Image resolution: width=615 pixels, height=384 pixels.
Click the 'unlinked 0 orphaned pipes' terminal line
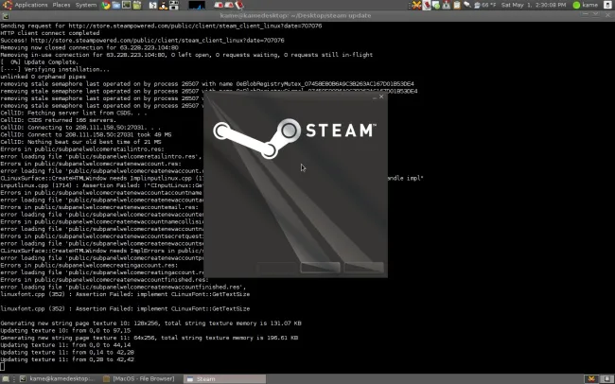coord(44,77)
